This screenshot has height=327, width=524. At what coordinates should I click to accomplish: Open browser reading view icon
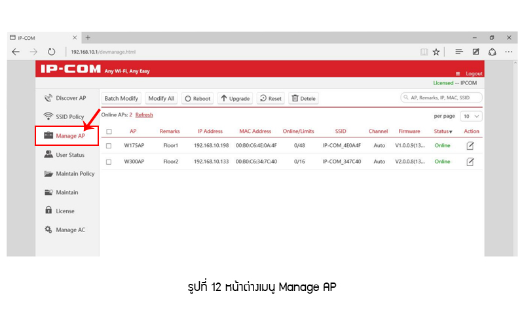tap(424, 52)
